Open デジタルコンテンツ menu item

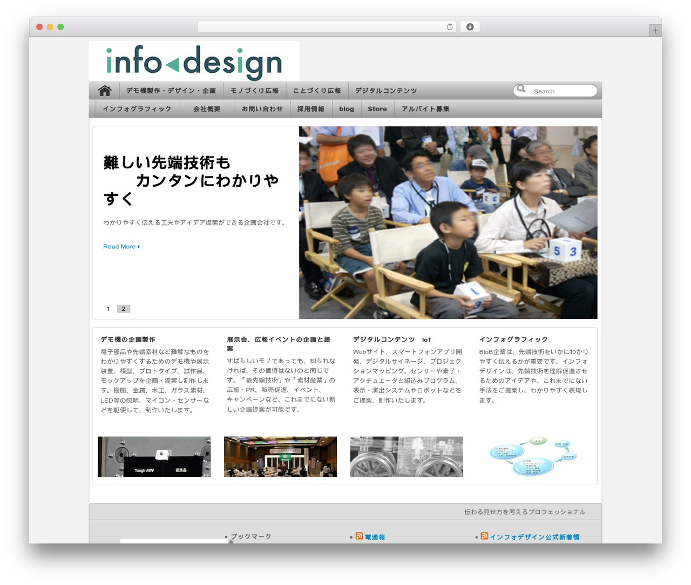tap(385, 91)
